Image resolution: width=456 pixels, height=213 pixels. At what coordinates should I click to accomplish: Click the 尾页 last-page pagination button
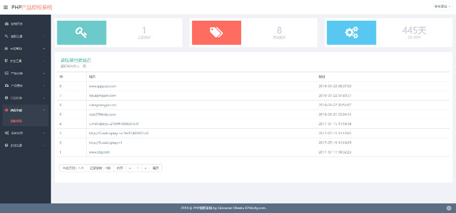(x=156, y=168)
